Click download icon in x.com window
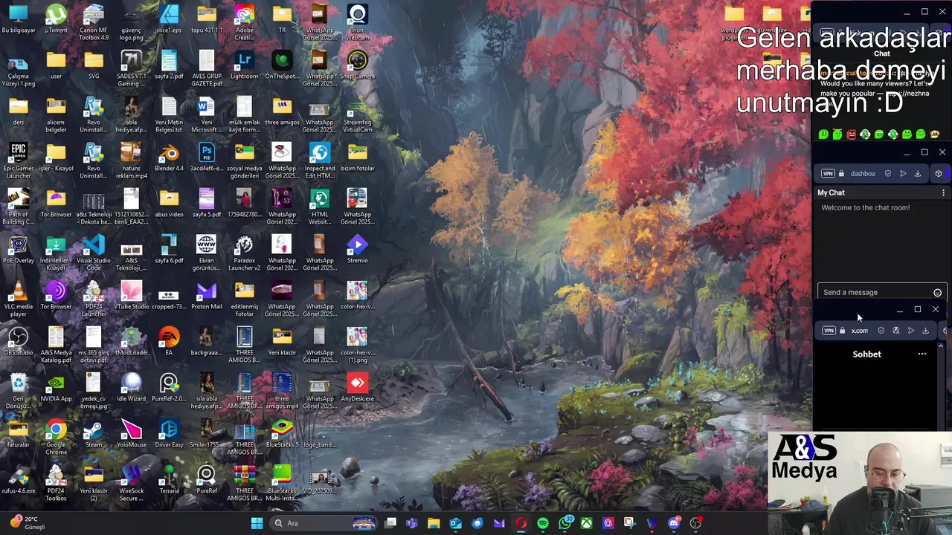 pyautogui.click(x=925, y=330)
